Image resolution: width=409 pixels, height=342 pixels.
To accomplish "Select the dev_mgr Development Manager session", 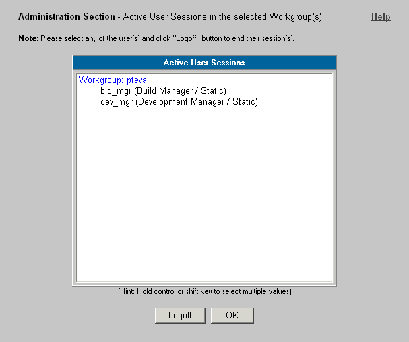I will [x=205, y=101].
